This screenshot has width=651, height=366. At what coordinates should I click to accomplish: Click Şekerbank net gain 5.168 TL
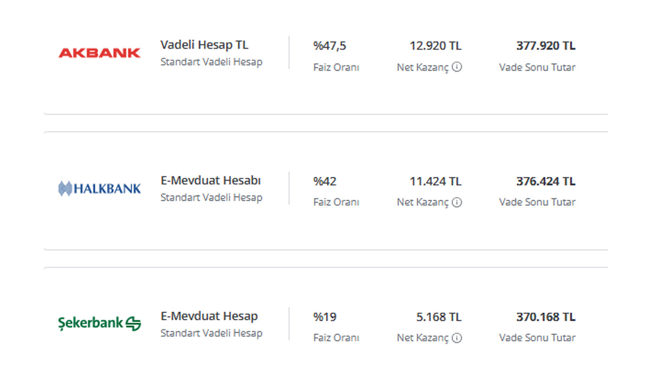439,317
